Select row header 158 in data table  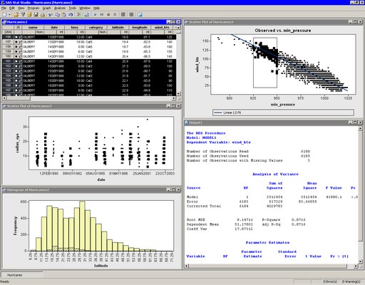pos(8,47)
